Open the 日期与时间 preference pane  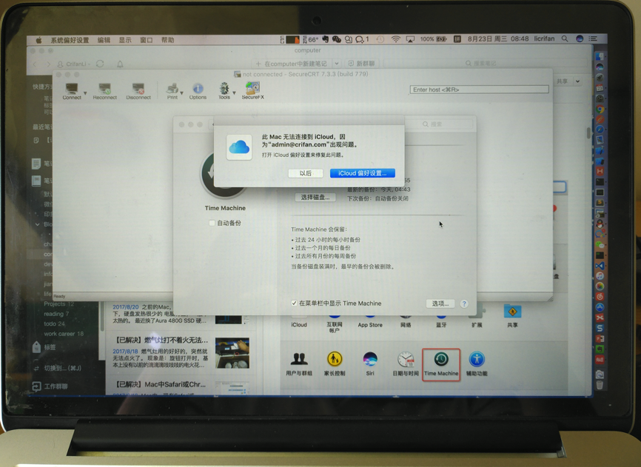pyautogui.click(x=406, y=363)
